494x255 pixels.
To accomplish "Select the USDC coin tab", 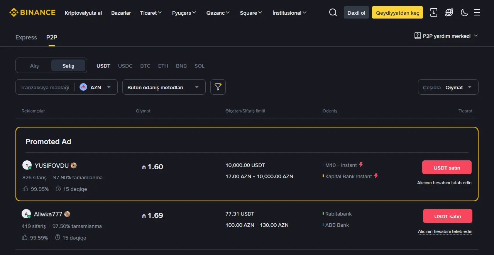I will click(x=125, y=66).
